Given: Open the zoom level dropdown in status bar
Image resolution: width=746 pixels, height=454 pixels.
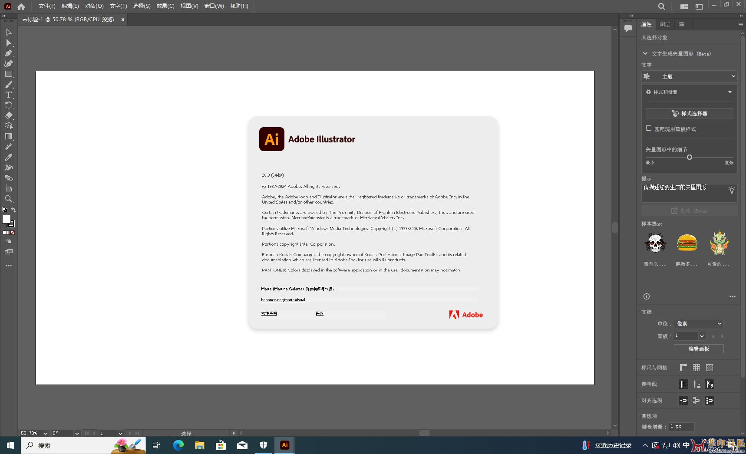Looking at the screenshot, I should 45,433.
